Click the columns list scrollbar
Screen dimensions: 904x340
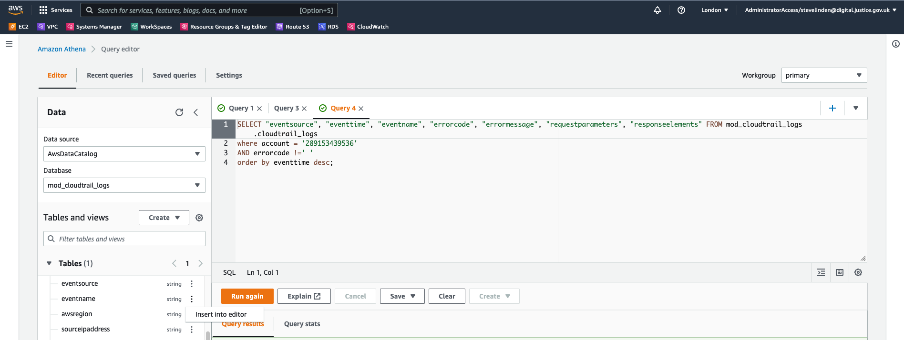pos(207,335)
